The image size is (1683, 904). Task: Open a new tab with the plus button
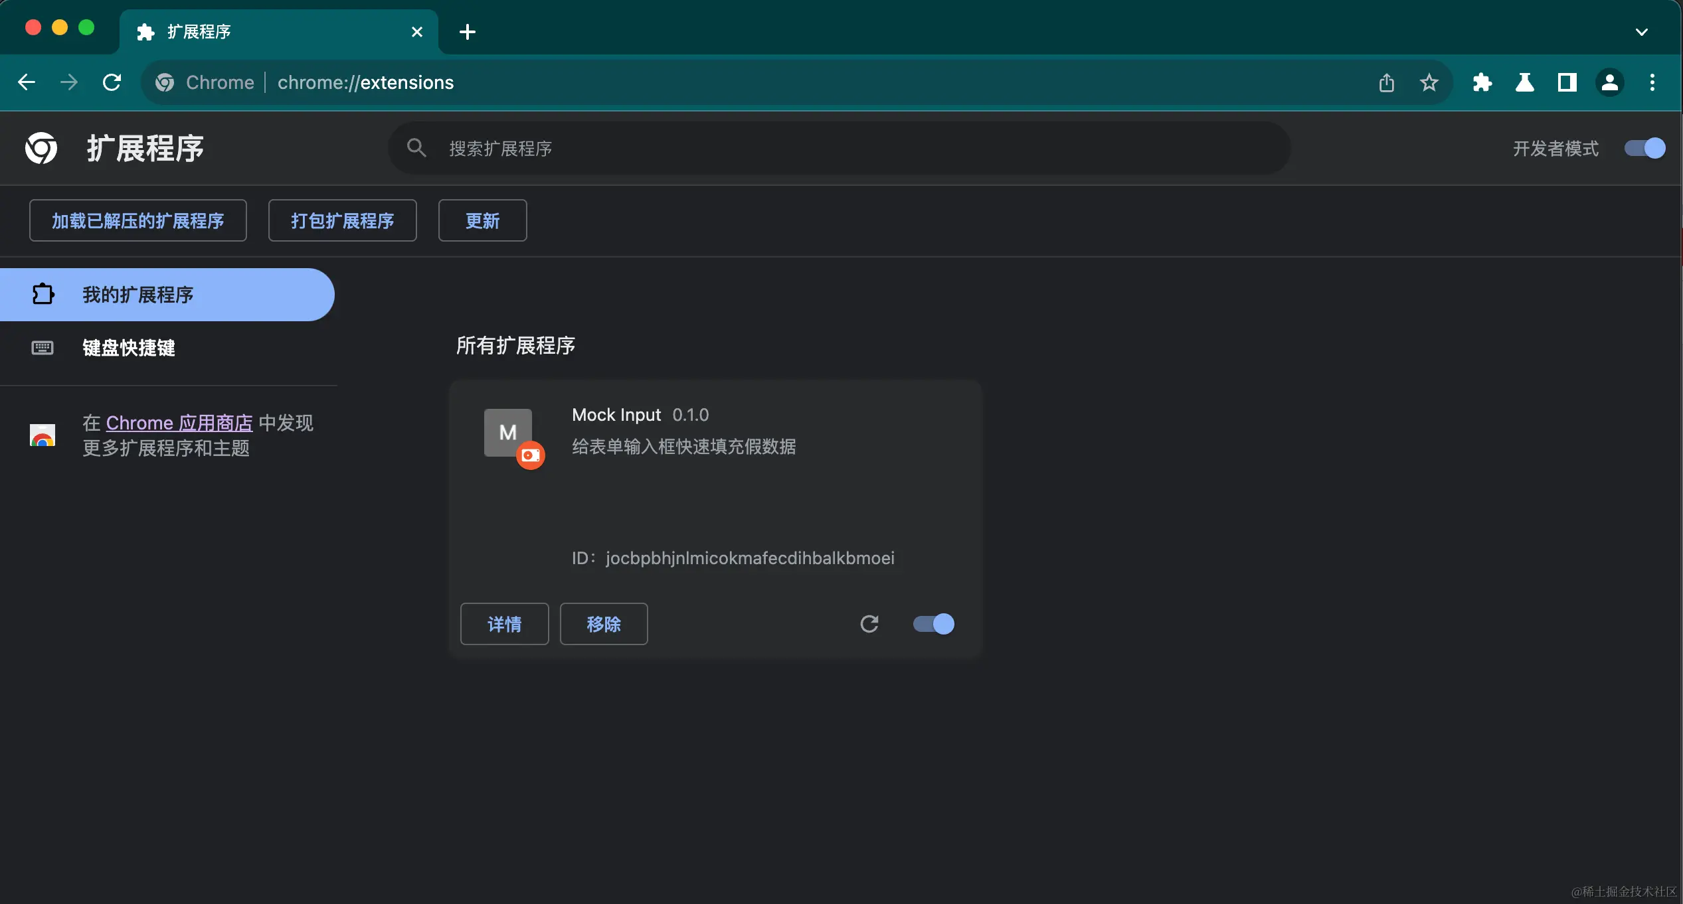(x=467, y=31)
